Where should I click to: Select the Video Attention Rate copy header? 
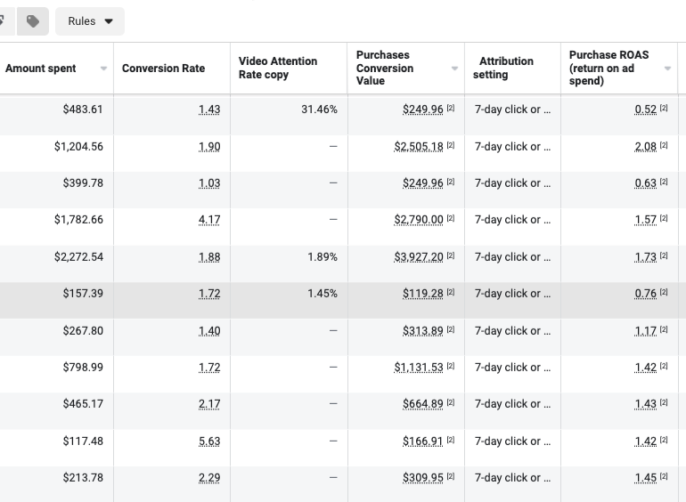[278, 68]
